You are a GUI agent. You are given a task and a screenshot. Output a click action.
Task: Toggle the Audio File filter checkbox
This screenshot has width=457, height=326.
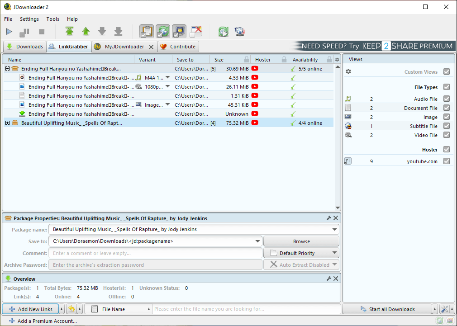447,99
